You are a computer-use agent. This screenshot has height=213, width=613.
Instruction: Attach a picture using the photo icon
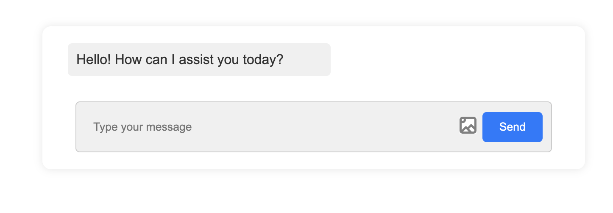click(x=468, y=126)
